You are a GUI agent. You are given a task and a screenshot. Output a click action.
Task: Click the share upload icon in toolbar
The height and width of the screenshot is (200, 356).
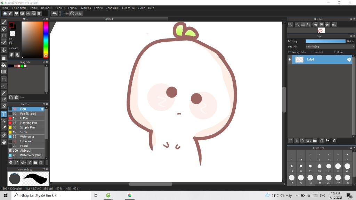(x=11, y=14)
